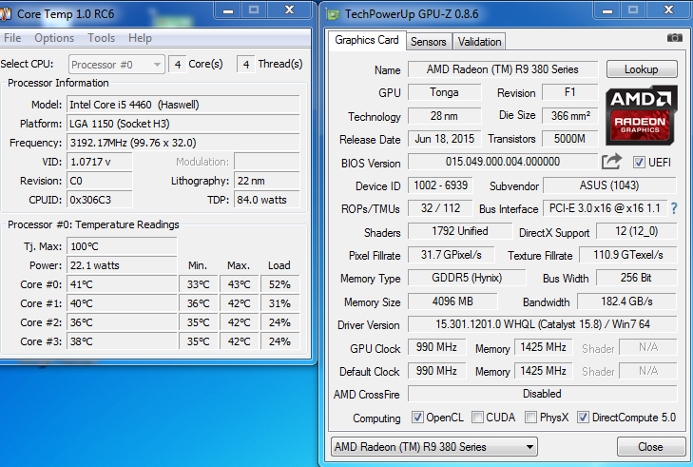Click the Die Size value 366 mm²
Viewport: 693px width, 467px height.
click(x=569, y=116)
